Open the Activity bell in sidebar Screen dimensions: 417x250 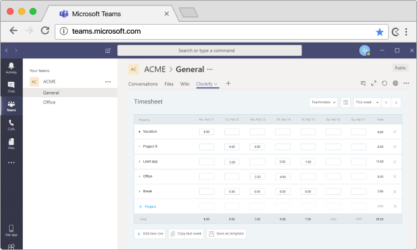11,68
